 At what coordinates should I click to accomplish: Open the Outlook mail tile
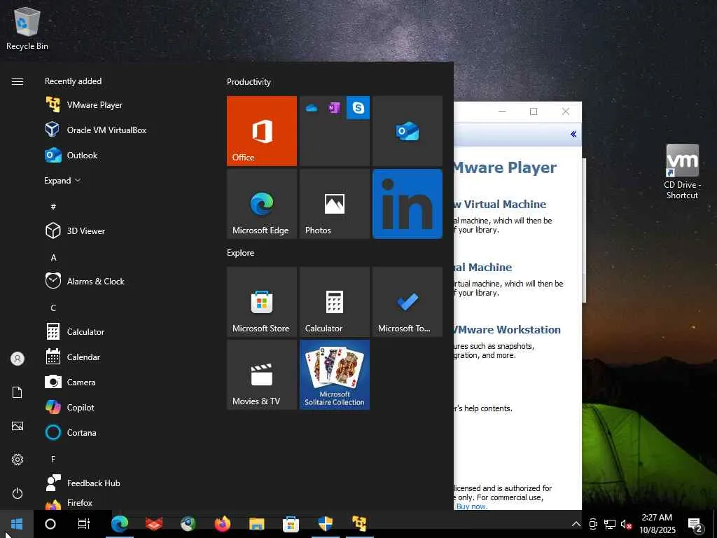[408, 131]
